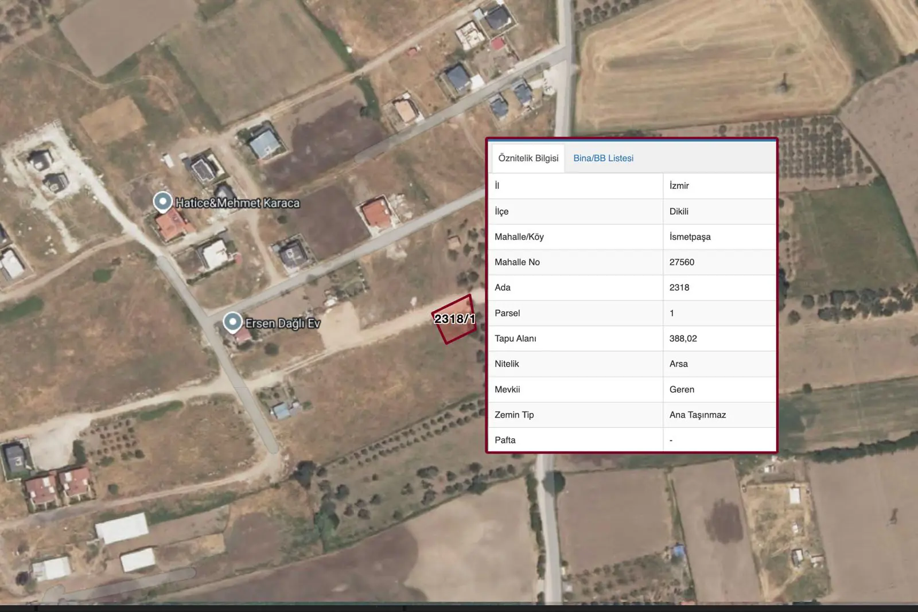
Task: Click the Tapu Alanı value 388,02
Action: 683,338
